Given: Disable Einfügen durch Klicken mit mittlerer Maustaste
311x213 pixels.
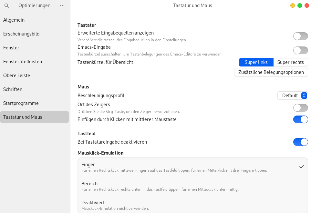Looking at the screenshot, I should [x=300, y=119].
